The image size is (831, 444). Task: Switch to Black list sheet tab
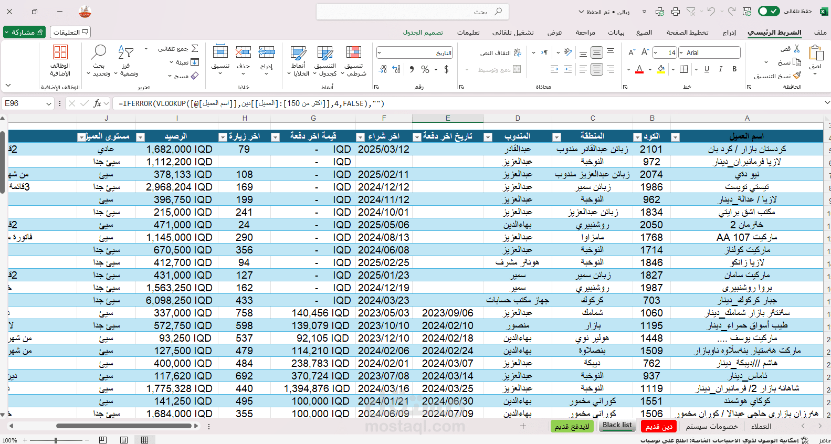[x=617, y=425]
